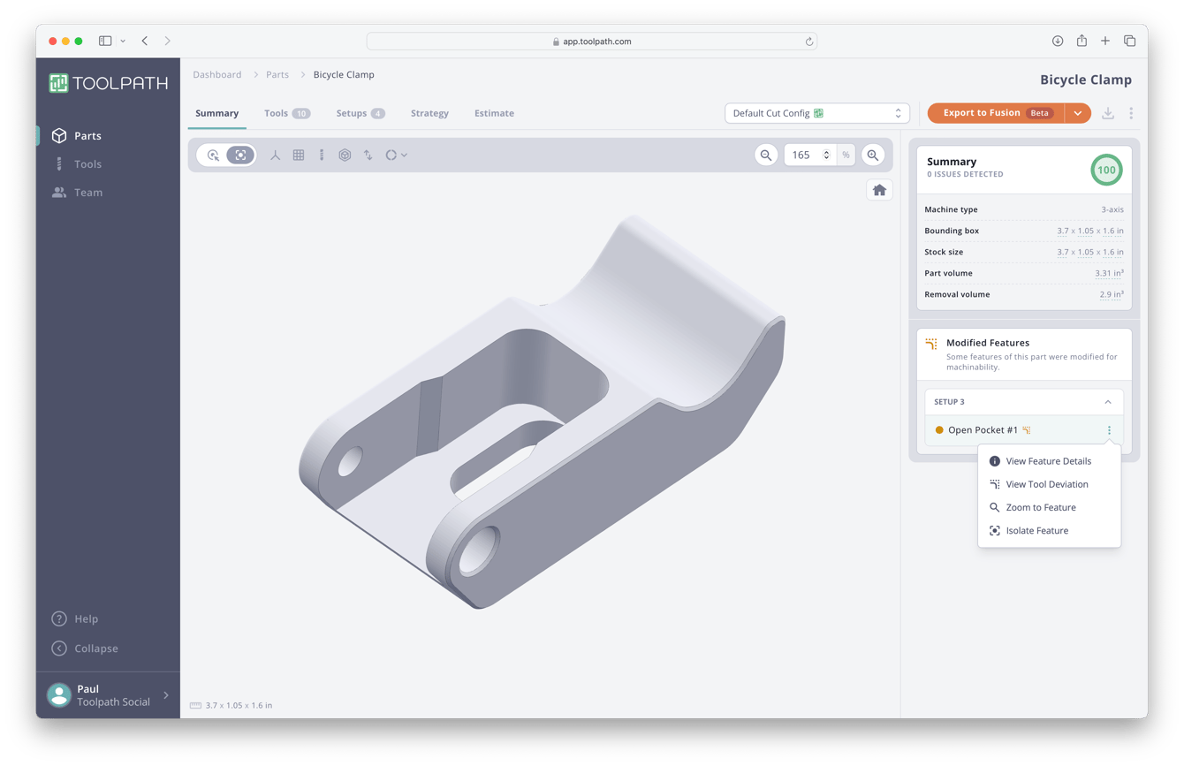Open the three-dot menu for Open Pocket #1
This screenshot has width=1184, height=766.
pyautogui.click(x=1109, y=429)
